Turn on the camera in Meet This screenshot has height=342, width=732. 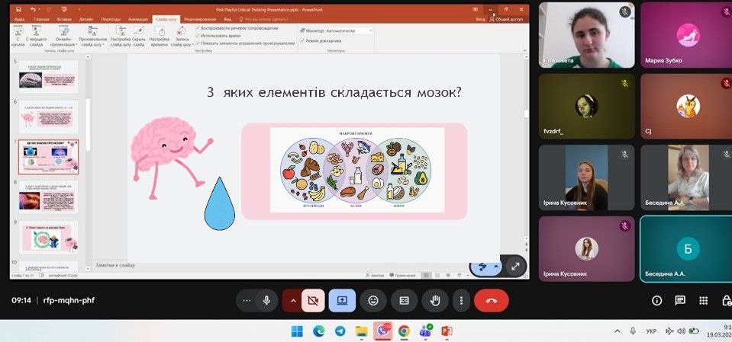[x=313, y=301]
